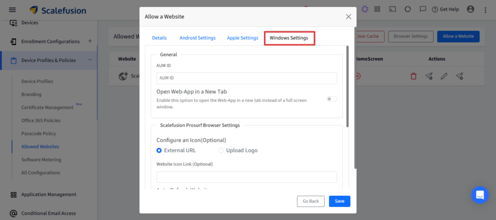This screenshot has width=496, height=220.
Task: Open Branding in sidebar
Action: (31, 94)
